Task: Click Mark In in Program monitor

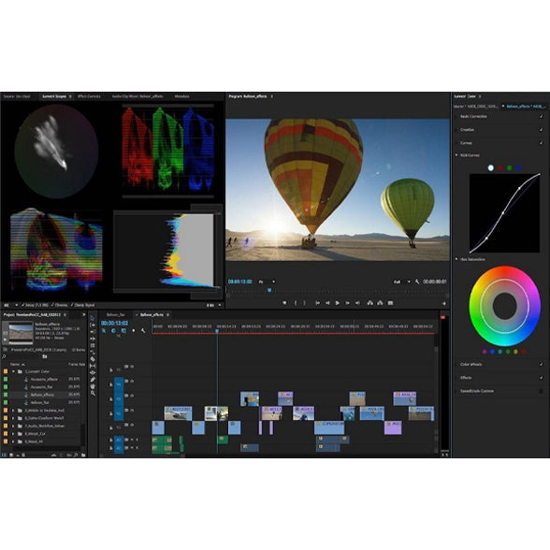Action: pos(296,303)
